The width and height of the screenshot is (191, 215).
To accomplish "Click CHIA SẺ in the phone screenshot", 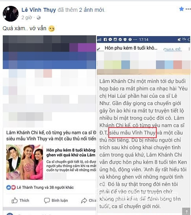I will pyautogui.click(x=172, y=49).
